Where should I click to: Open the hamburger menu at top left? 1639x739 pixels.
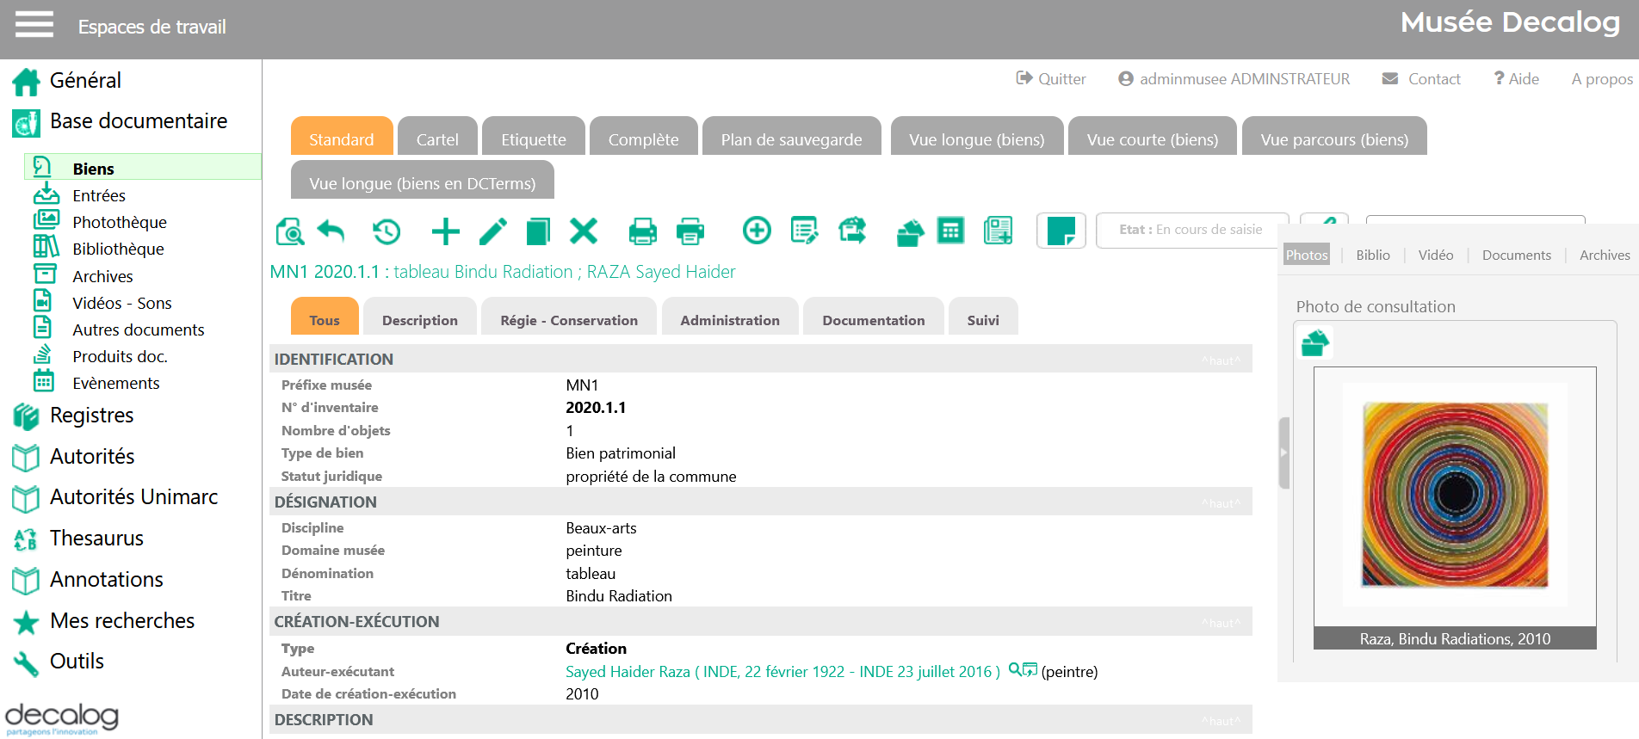(34, 25)
